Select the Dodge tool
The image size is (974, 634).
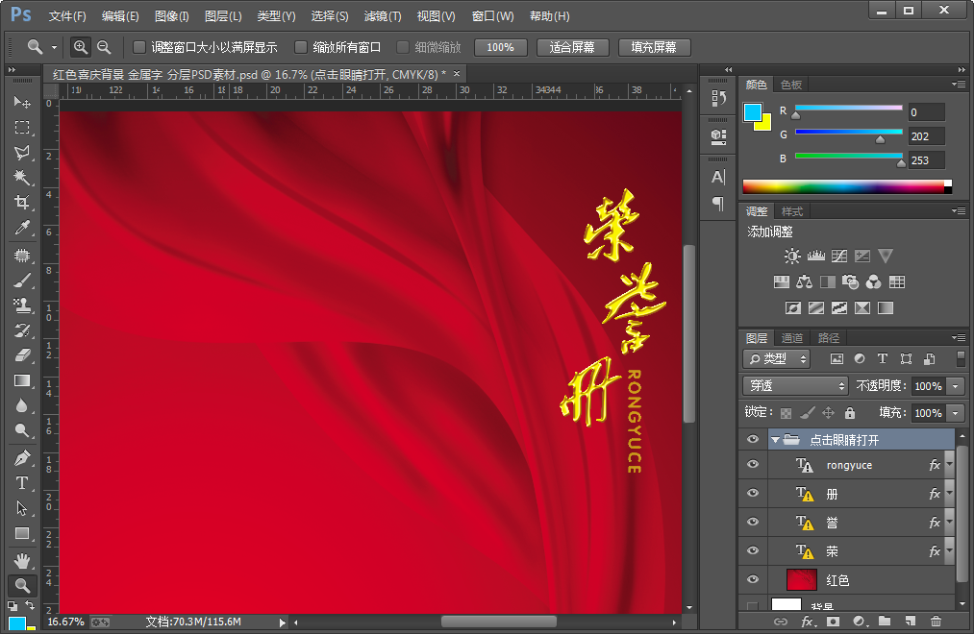[x=22, y=430]
